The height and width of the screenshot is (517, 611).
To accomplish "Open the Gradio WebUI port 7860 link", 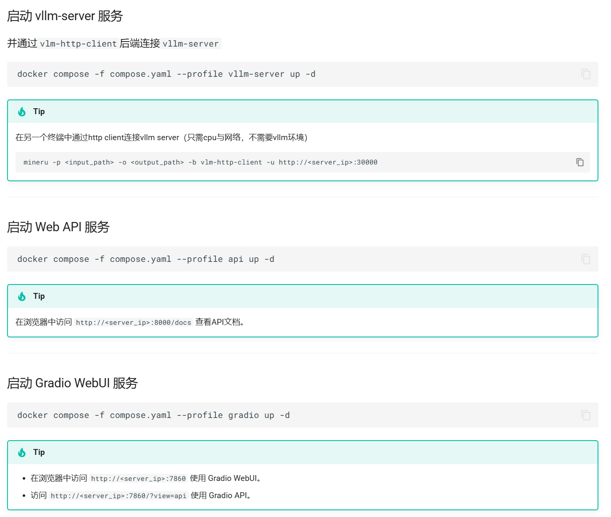I will [x=138, y=478].
